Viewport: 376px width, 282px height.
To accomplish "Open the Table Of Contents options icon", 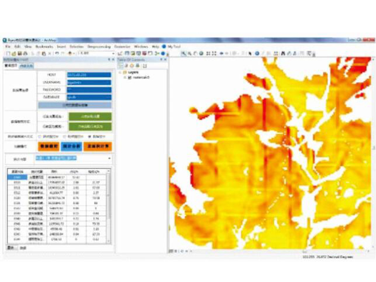I will click(x=145, y=65).
